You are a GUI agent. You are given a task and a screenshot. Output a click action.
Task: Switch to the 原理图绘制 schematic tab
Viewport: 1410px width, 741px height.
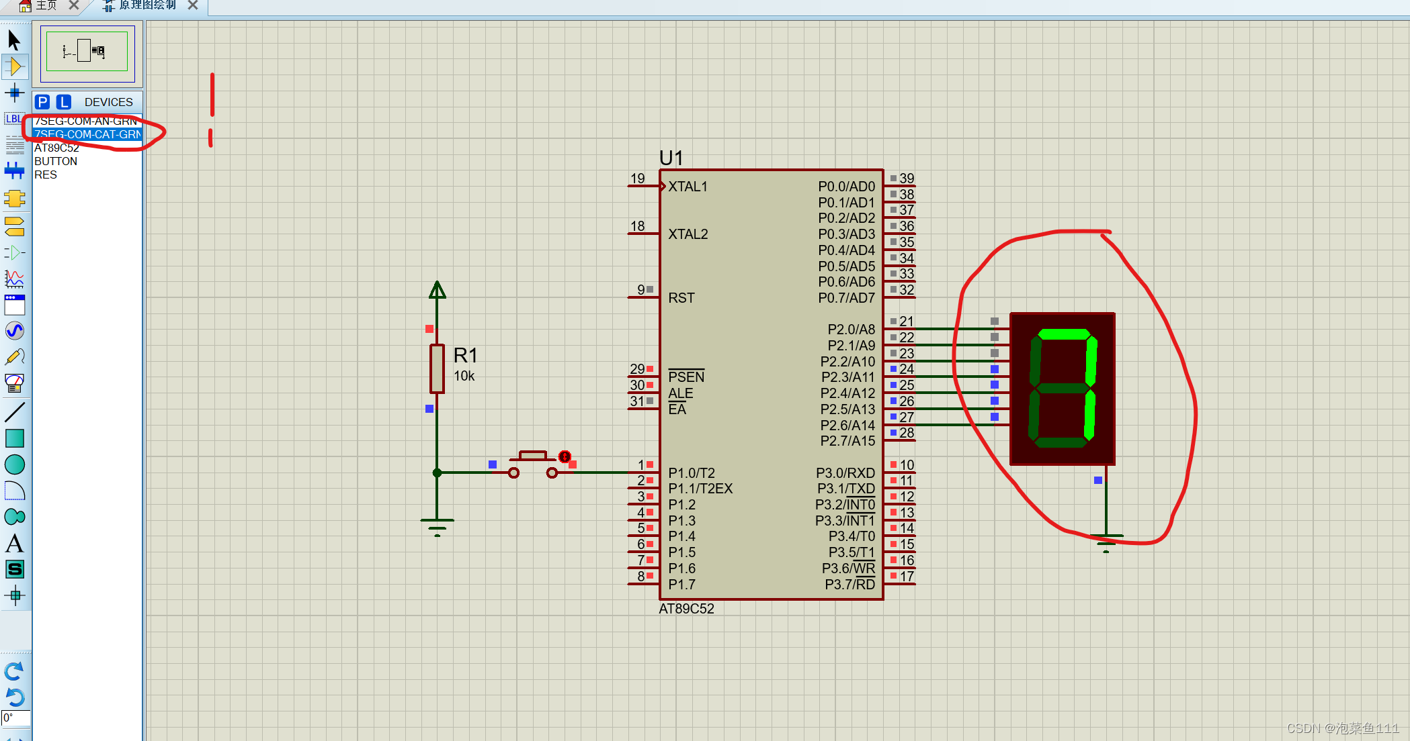pyautogui.click(x=147, y=5)
